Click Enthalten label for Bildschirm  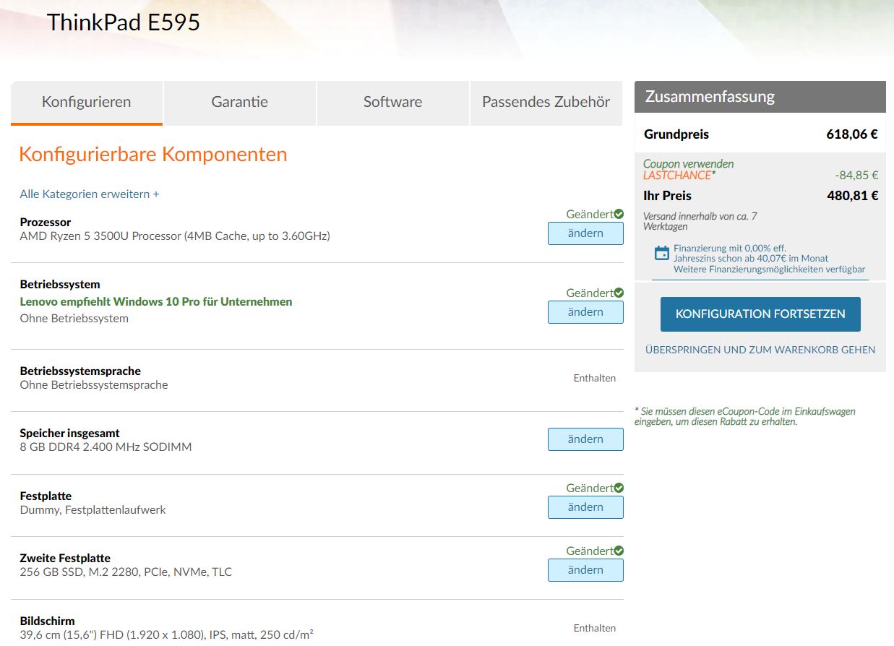(x=595, y=628)
